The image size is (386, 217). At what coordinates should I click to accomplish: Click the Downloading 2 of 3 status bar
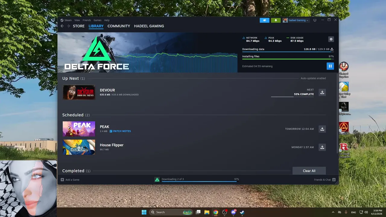pos(200,180)
